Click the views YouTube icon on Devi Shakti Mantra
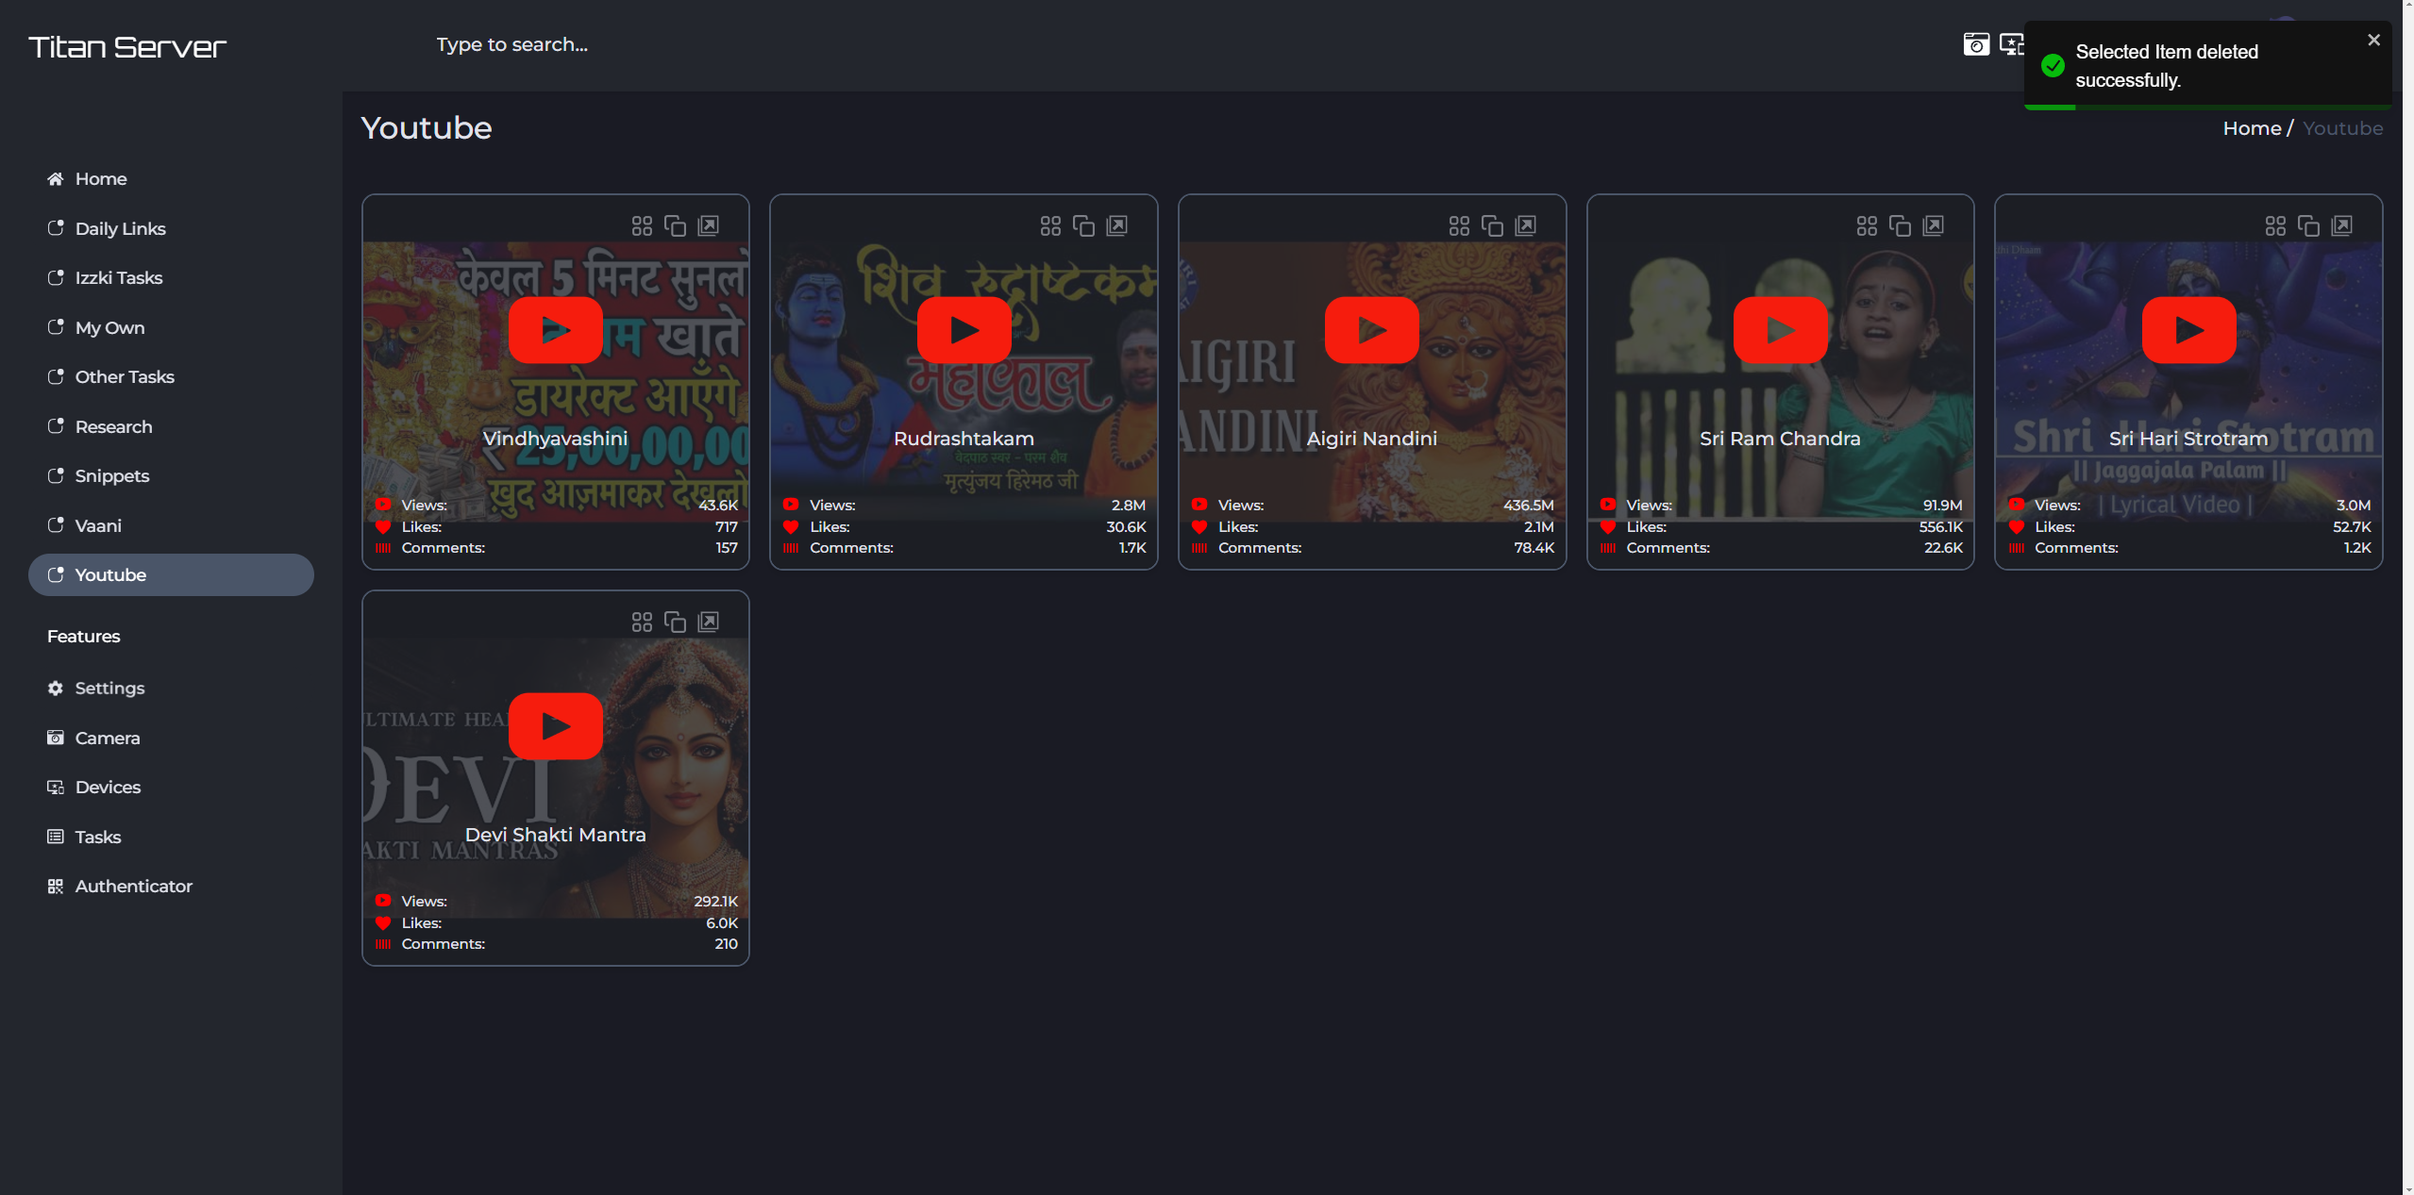This screenshot has height=1195, width=2414. (x=383, y=901)
